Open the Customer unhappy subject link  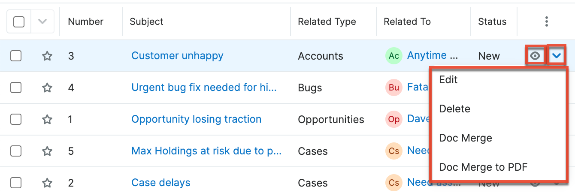point(177,56)
